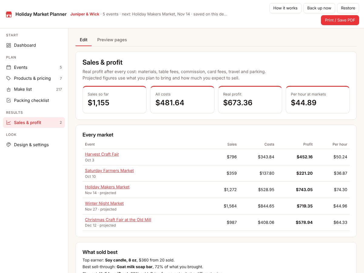Image resolution: width=364 pixels, height=273 pixels.
Task: Click the Per hour at markets card
Action: pos(318,99)
